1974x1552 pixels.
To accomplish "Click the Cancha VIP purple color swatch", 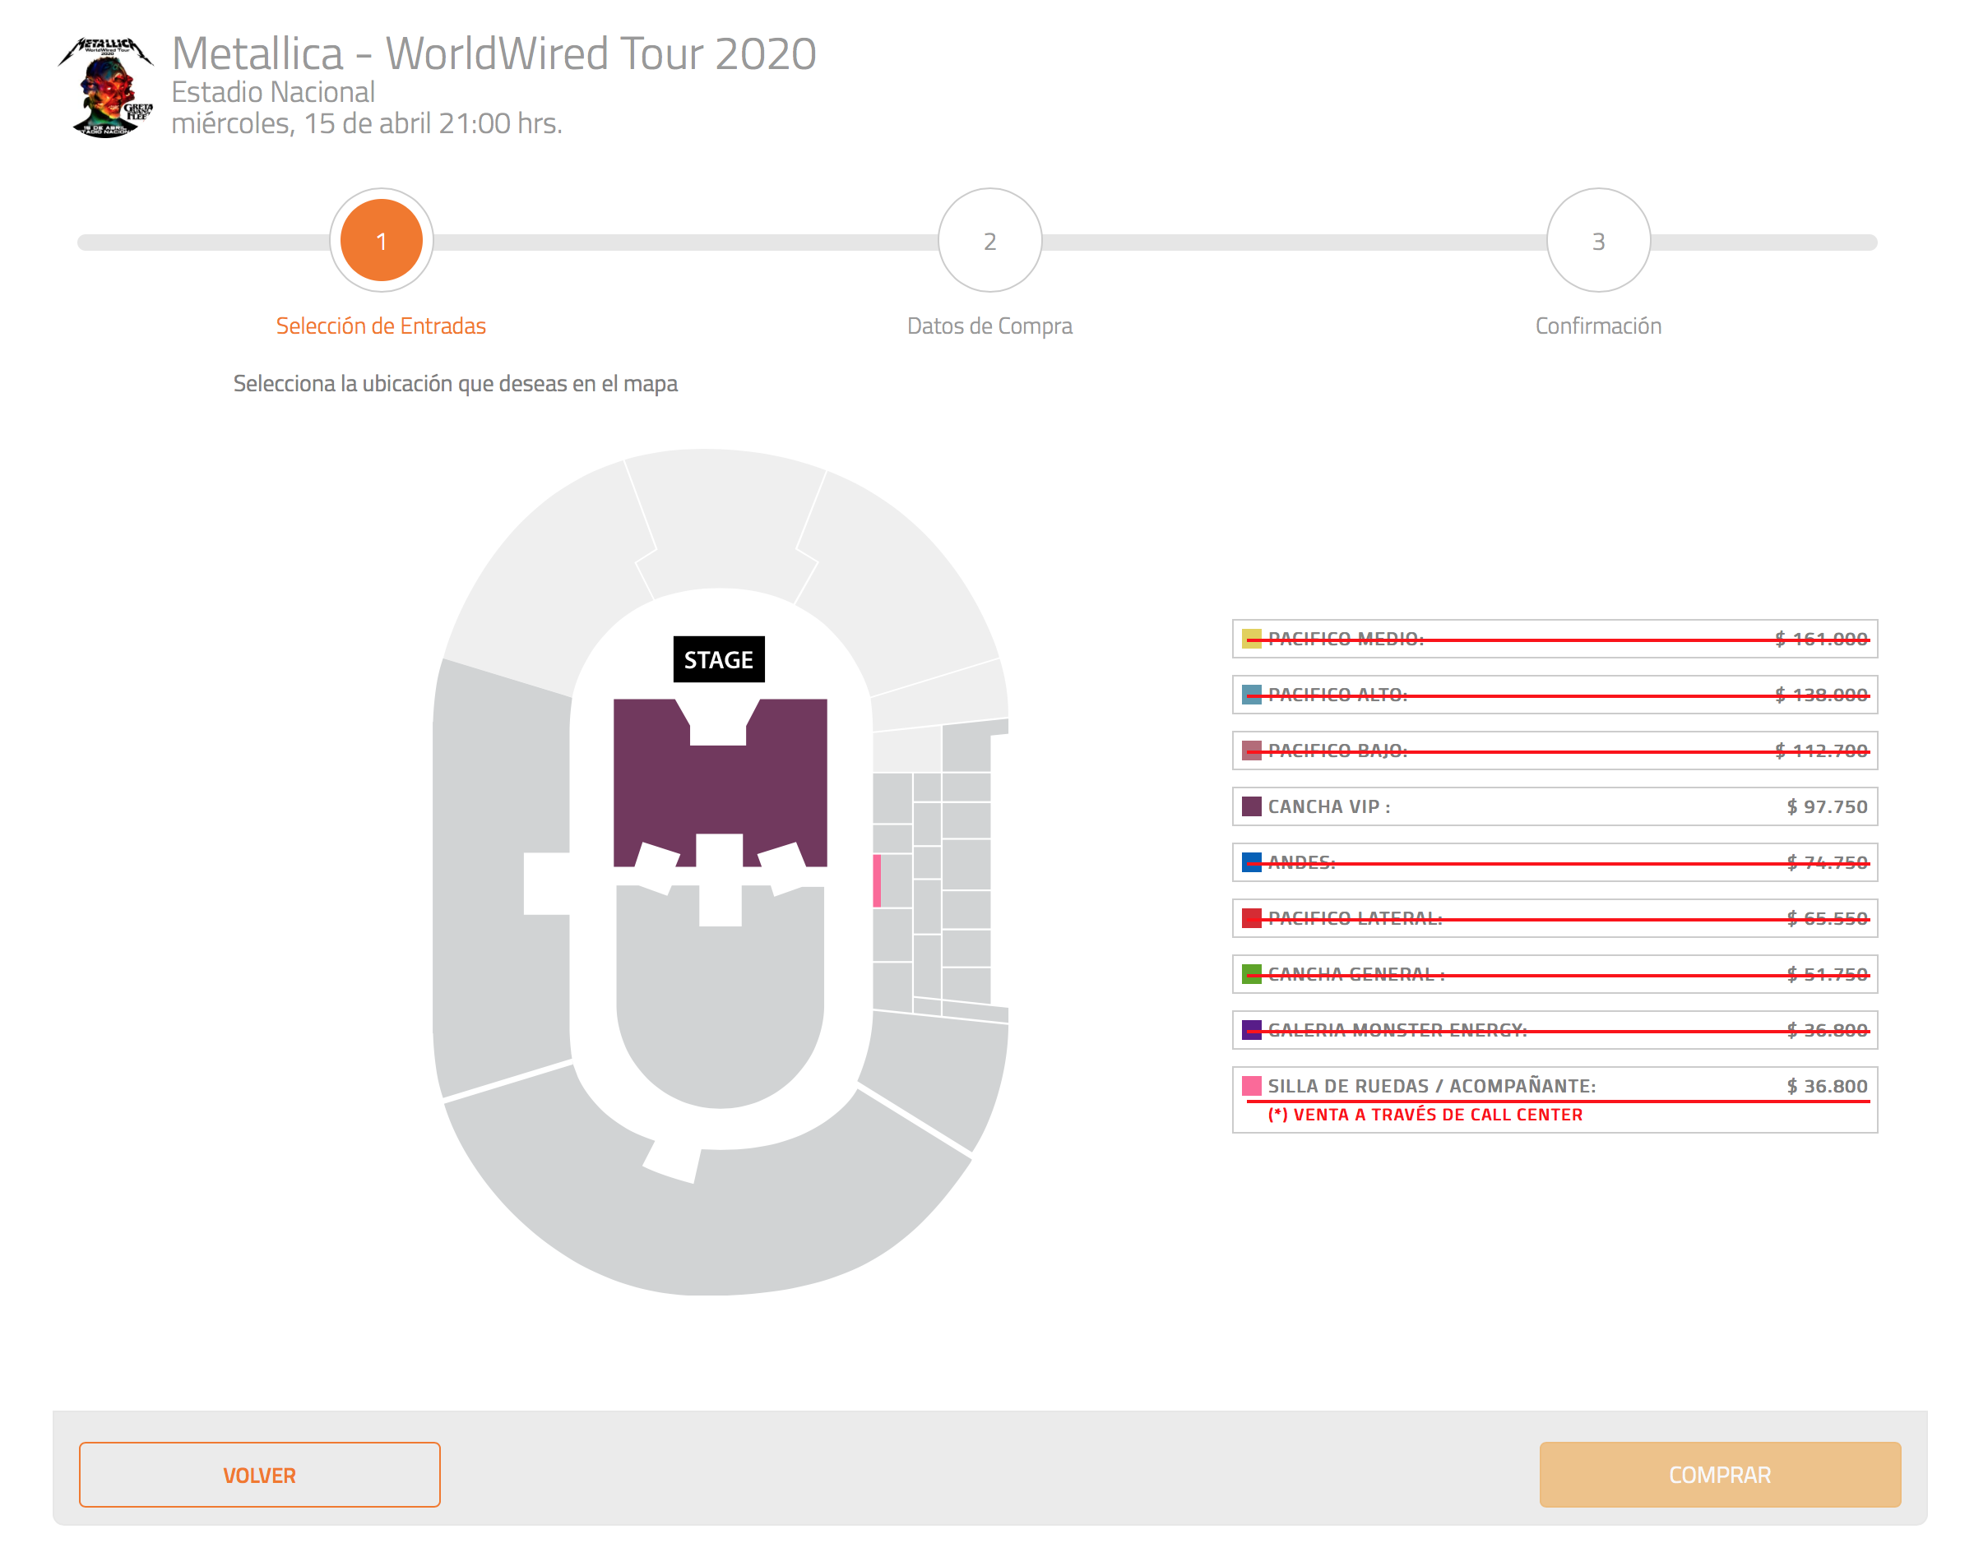I will click(1251, 807).
